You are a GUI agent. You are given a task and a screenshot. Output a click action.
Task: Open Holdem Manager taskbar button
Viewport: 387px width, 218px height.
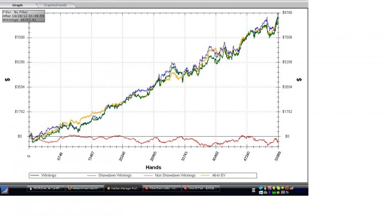(123, 188)
